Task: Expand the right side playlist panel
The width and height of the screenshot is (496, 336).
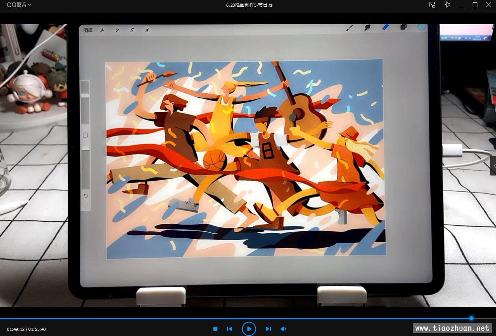Action: coord(493,166)
